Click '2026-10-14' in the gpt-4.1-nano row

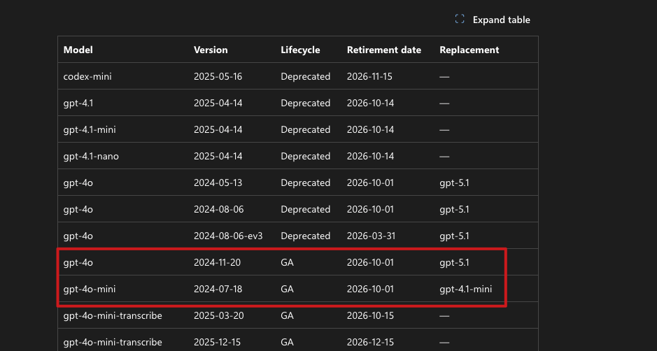(x=370, y=156)
